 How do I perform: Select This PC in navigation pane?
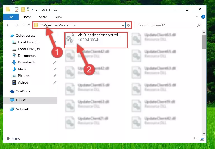pos(30,100)
